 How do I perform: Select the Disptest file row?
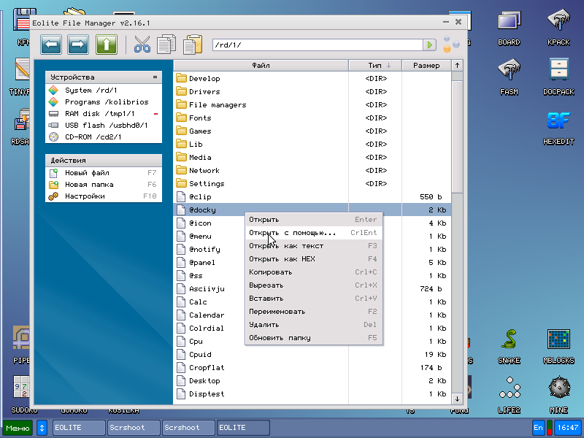312,394
